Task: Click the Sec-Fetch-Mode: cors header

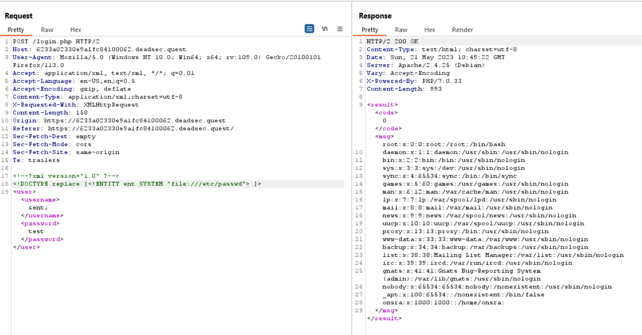Action: click(52, 144)
